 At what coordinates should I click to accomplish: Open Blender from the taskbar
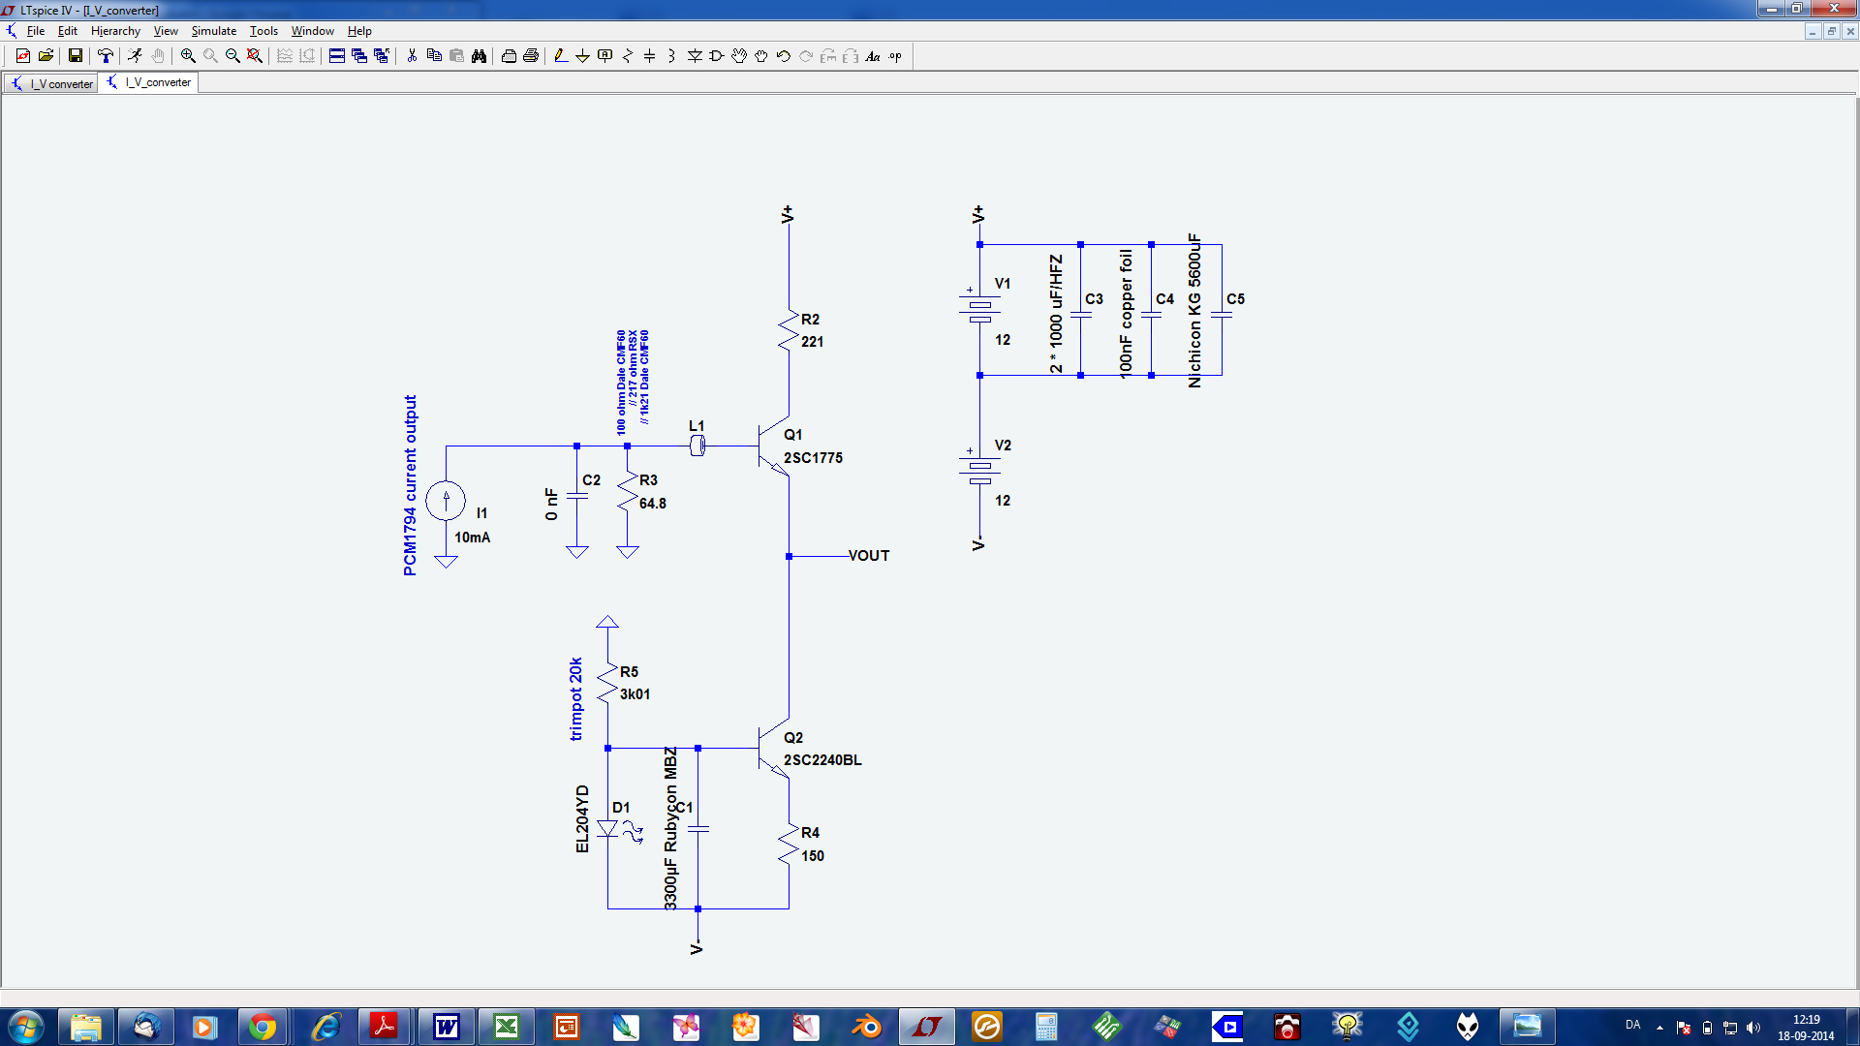pos(867,1027)
